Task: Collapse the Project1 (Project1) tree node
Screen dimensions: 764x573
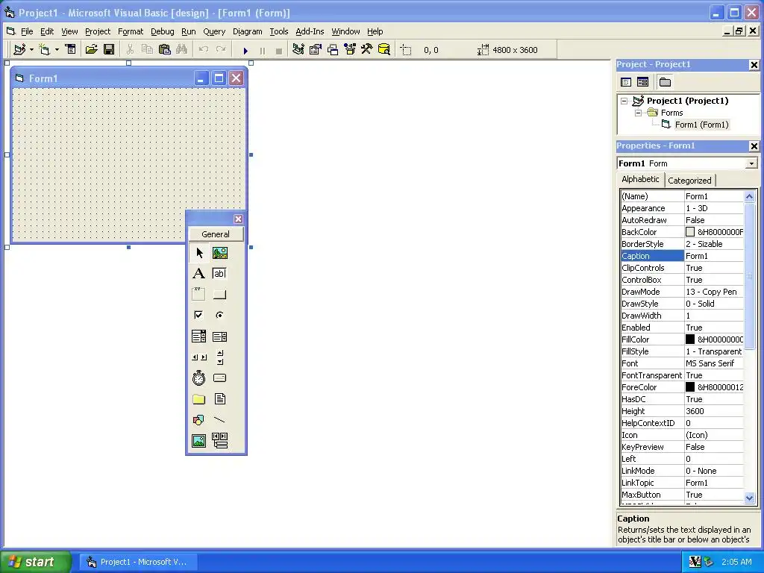Action: (x=624, y=101)
